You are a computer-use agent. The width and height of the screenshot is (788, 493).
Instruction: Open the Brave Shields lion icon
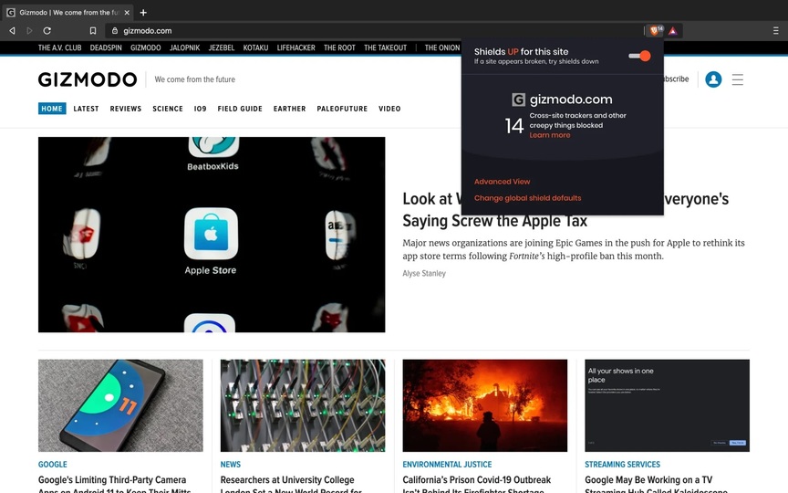tap(655, 31)
